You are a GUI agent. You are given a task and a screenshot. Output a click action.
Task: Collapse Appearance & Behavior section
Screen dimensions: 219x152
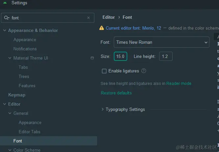(x=5, y=30)
